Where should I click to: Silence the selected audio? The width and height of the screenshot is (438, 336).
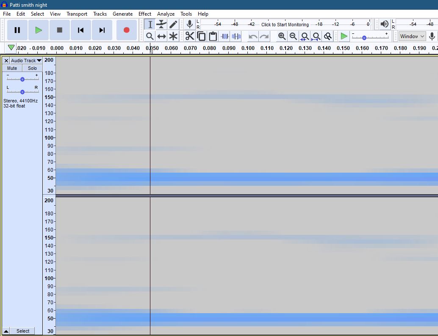coord(236,36)
